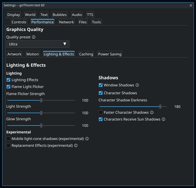The height and width of the screenshot is (188, 196).
Task: Click info icon next to Characters Receive Sun Shadows
Action: tap(163, 119)
